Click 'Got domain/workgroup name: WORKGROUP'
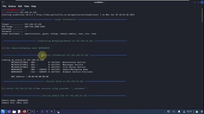204x114 pixels. (26, 48)
